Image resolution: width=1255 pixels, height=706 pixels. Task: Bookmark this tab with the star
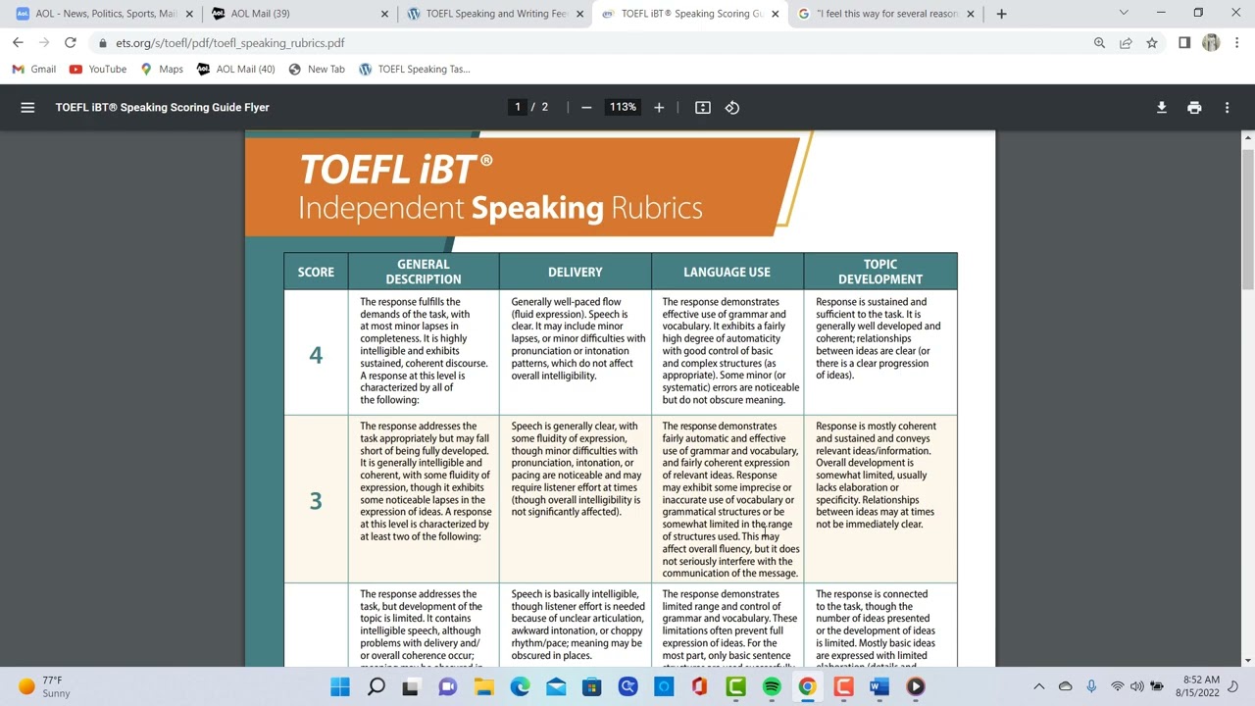click(1152, 43)
